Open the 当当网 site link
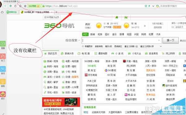The image size is (186, 115). click(x=151, y=85)
